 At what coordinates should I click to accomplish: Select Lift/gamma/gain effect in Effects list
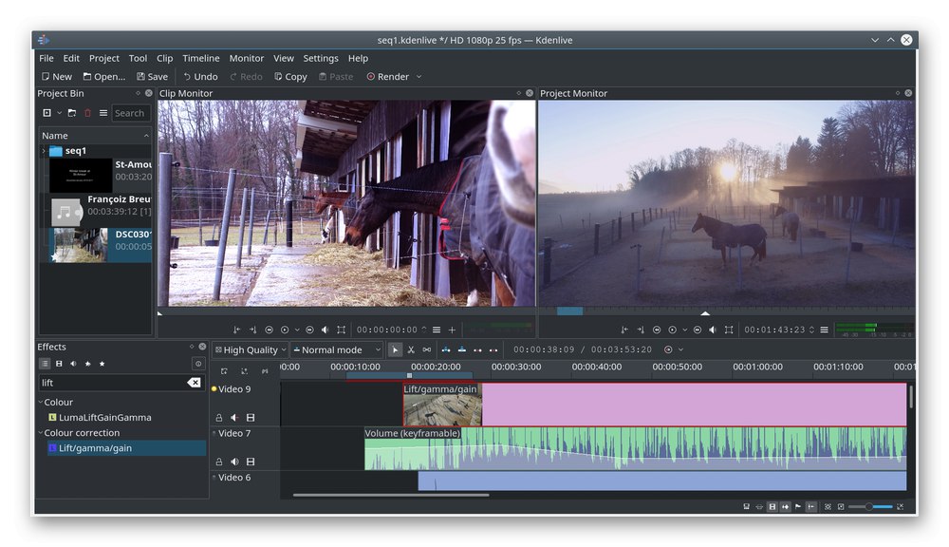95,448
